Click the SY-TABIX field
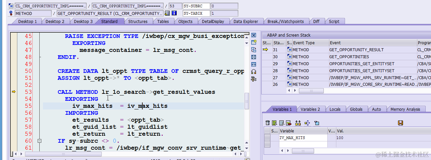This screenshot has width=431, height=160. pos(197,13)
